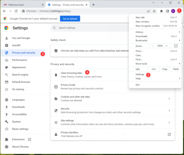Viewport: 184px width, 155px height.
Task: Click the address bar URL
Action: point(55,11)
